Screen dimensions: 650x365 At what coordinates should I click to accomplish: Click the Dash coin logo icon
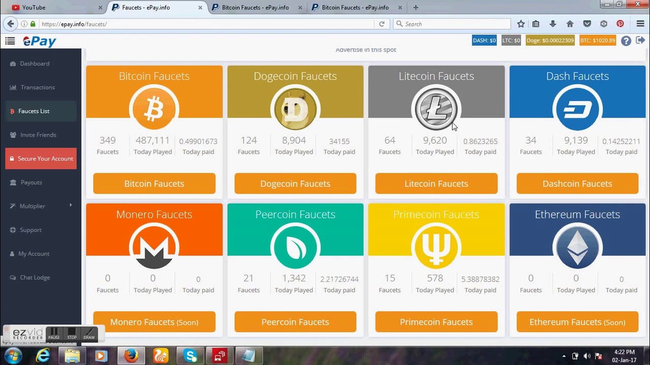pyautogui.click(x=577, y=109)
